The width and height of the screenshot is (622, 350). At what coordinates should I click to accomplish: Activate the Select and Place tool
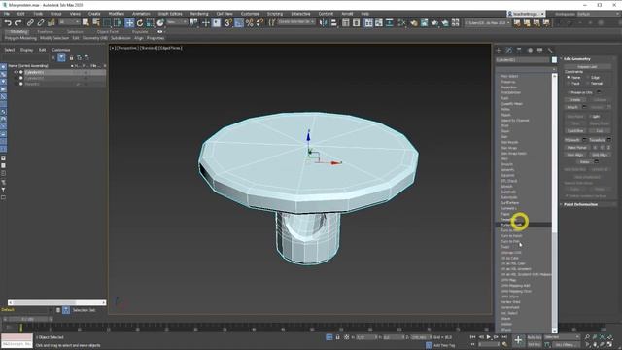pos(160,23)
